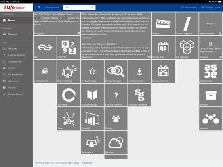Open the Educationguide book tile
Image resolution: width=223 pixels, height=167 pixels.
[x=92, y=95]
